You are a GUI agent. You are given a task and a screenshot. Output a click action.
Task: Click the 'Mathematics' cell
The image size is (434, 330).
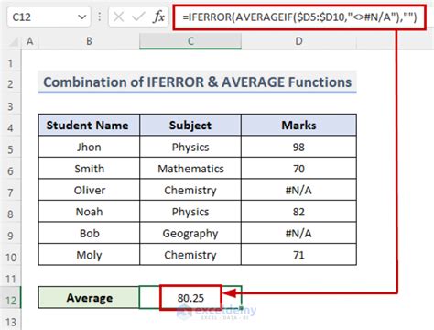190,169
